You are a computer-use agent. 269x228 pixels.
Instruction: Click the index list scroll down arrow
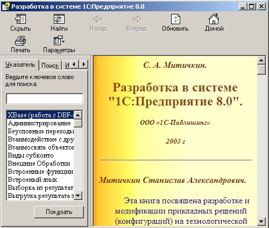tap(78, 195)
